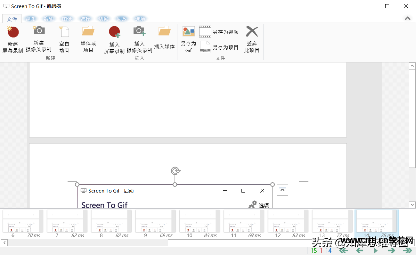Click the top-center resize handle of the image
The width and height of the screenshot is (416, 255).
(x=175, y=185)
